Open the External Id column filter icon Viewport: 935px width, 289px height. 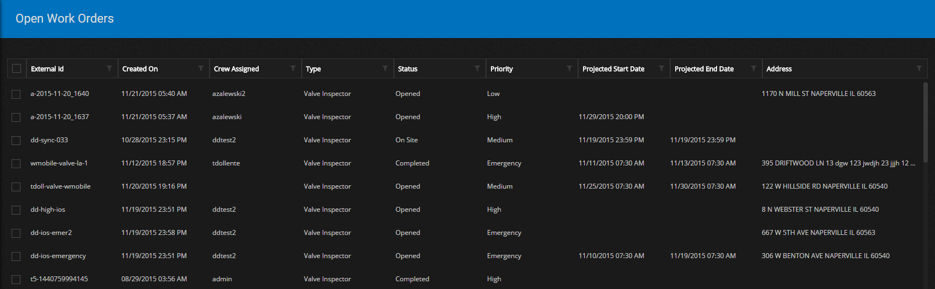(x=109, y=68)
